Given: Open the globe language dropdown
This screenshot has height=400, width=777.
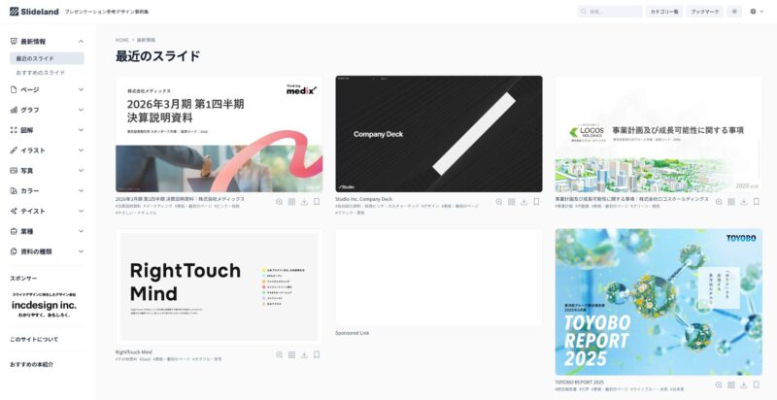Looking at the screenshot, I should (x=757, y=12).
